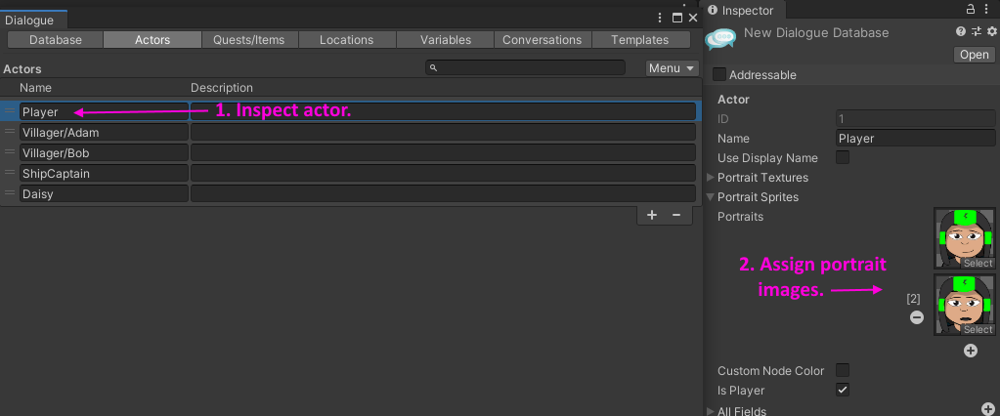1000x416 pixels.
Task: Open Inspector presets slider icon
Action: [x=976, y=31]
